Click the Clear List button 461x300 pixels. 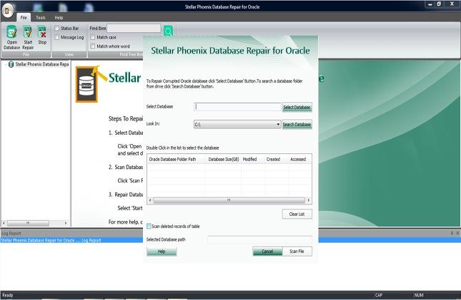297,214
